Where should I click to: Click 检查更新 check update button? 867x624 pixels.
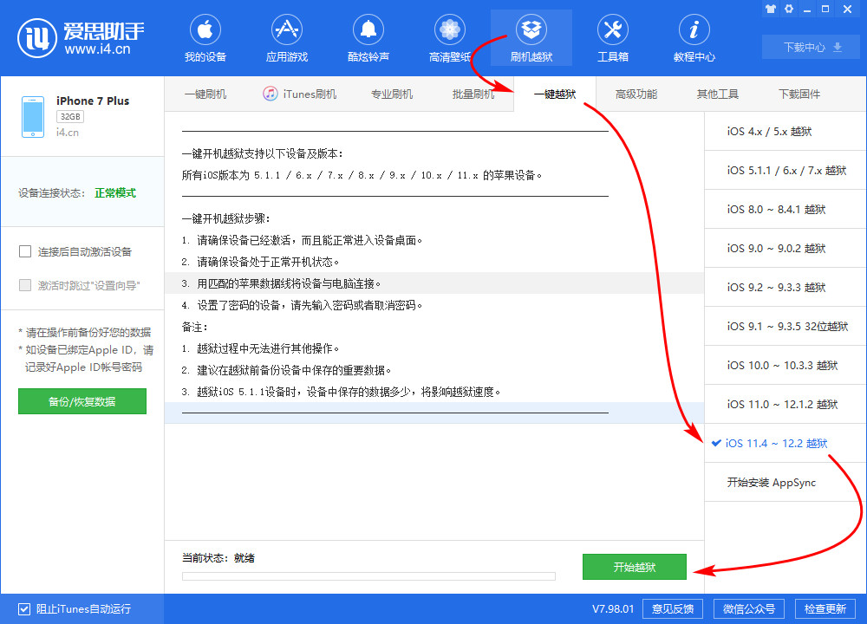coord(825,609)
